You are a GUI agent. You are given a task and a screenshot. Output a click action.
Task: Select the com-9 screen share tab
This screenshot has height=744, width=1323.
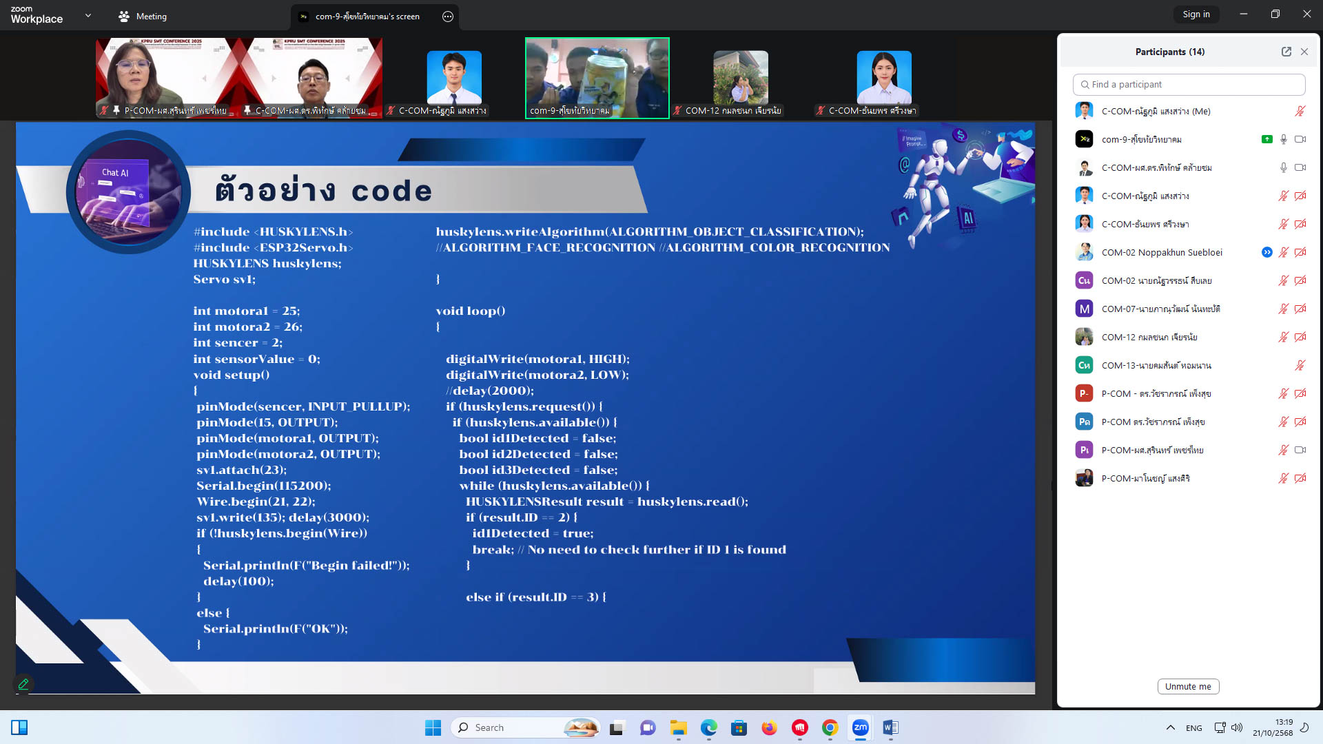point(367,17)
